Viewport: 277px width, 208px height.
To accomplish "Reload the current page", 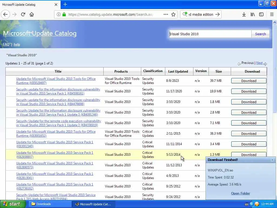I will (x=23, y=15).
